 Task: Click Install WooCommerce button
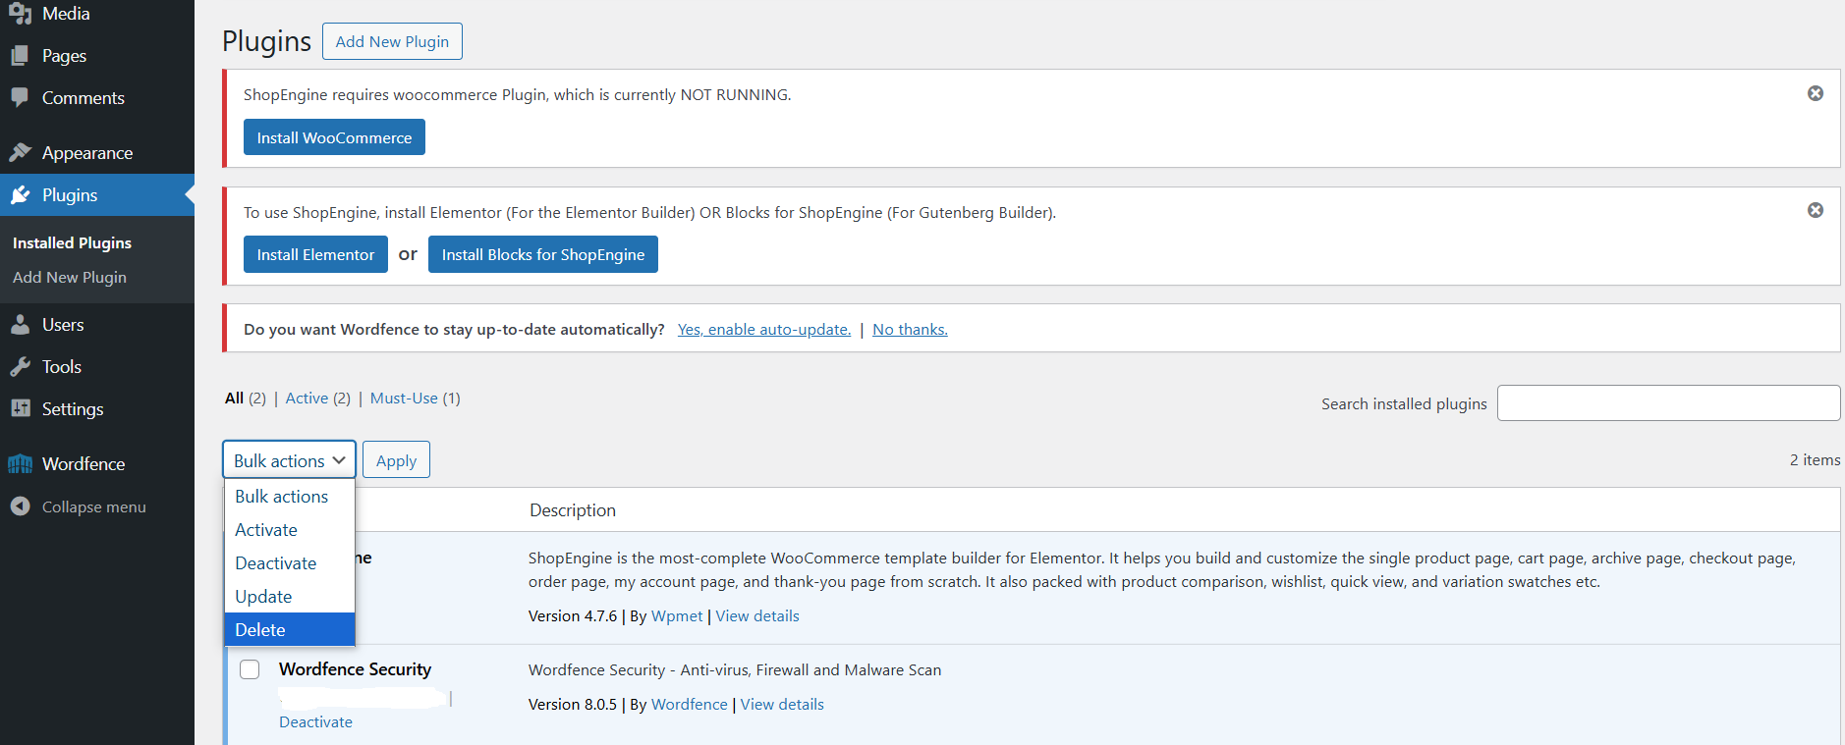[334, 137]
